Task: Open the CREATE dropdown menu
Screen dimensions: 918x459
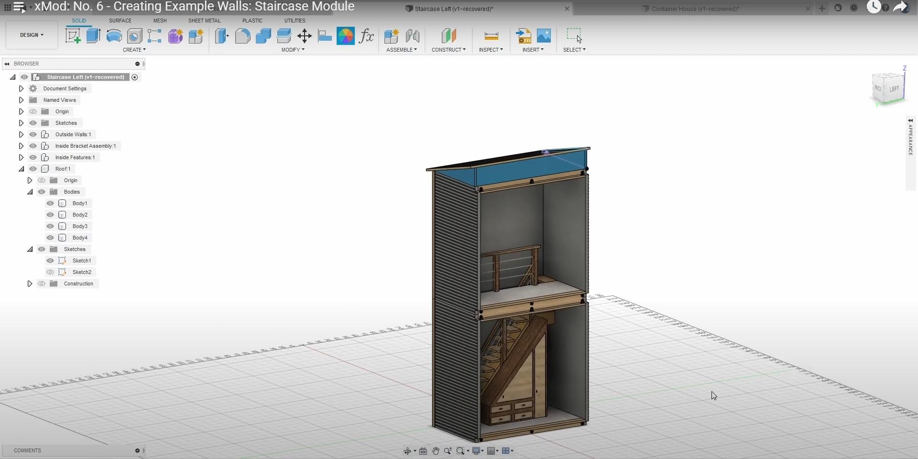Action: coord(134,50)
